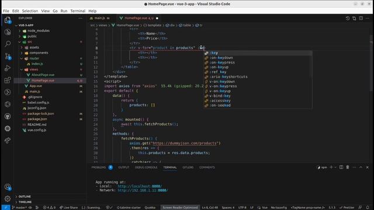
Task: Change indentation via Spaces: 4
Action: 228,208
